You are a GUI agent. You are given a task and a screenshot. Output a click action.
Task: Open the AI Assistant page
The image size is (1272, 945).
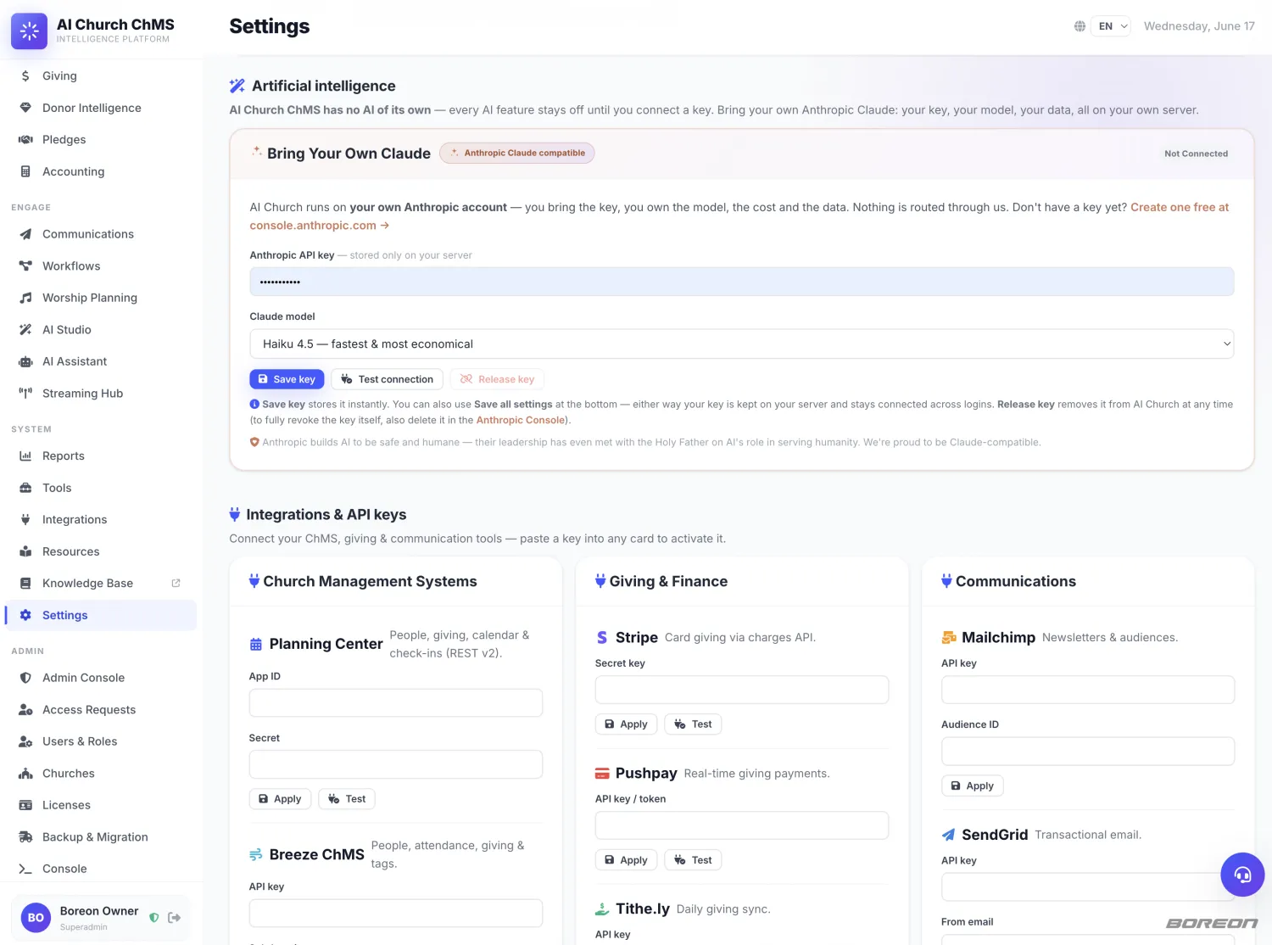(x=101, y=361)
